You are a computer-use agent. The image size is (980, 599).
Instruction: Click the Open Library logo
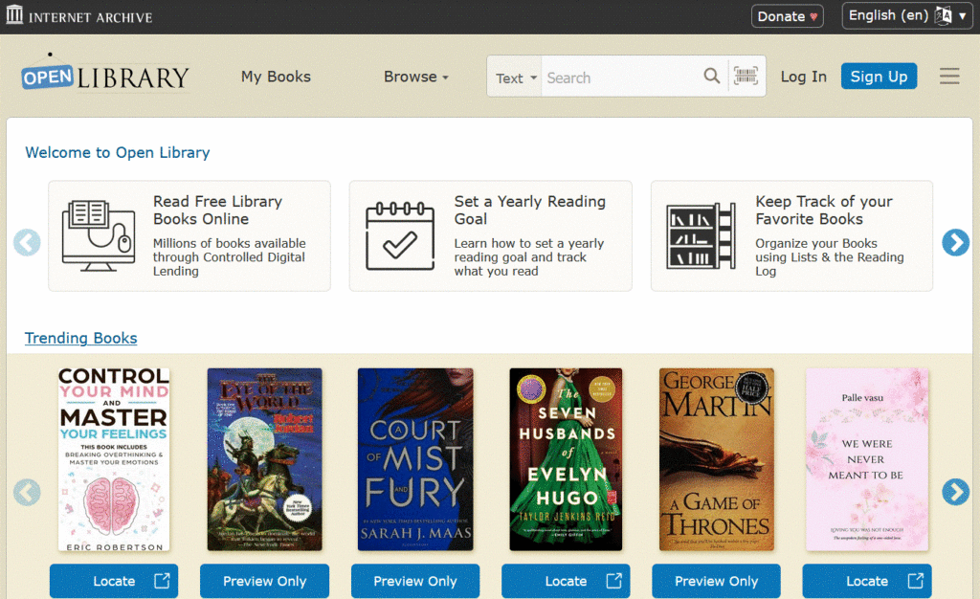pos(103,76)
